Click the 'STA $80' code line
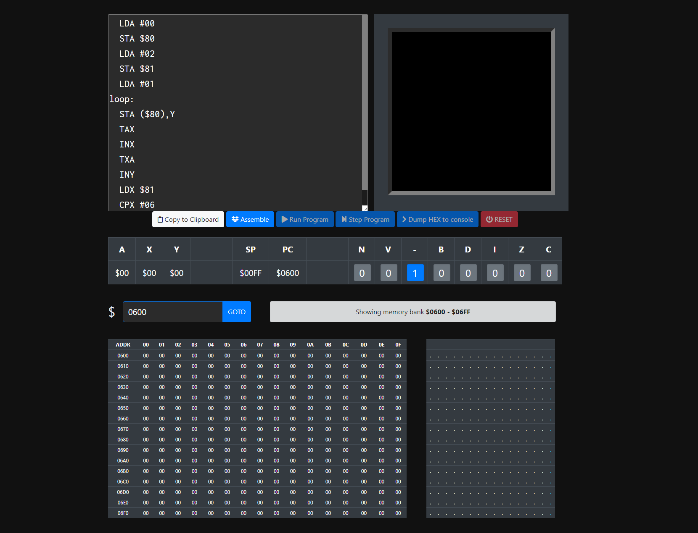The image size is (698, 533). coord(137,39)
